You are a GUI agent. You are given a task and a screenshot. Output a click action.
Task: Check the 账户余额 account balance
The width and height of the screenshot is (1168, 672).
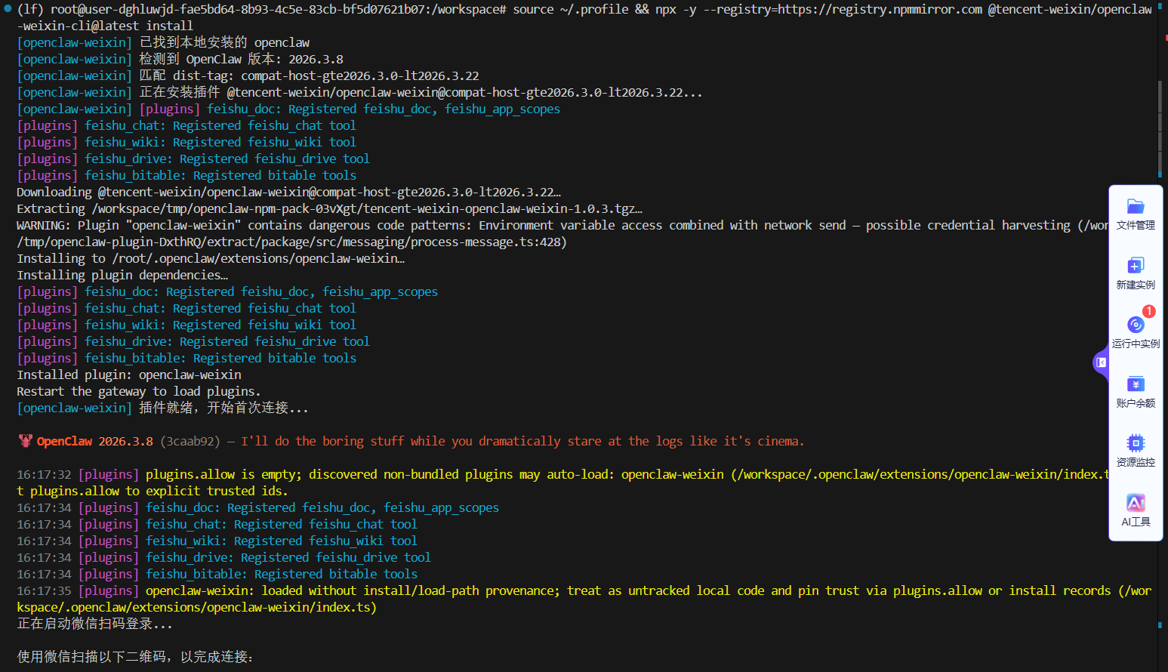(1136, 392)
